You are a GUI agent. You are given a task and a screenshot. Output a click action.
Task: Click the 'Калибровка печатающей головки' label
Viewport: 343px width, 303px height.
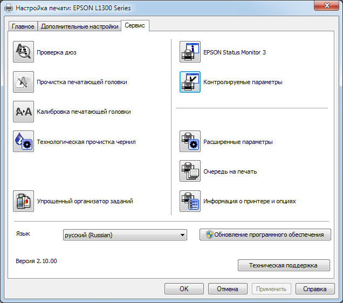click(84, 112)
